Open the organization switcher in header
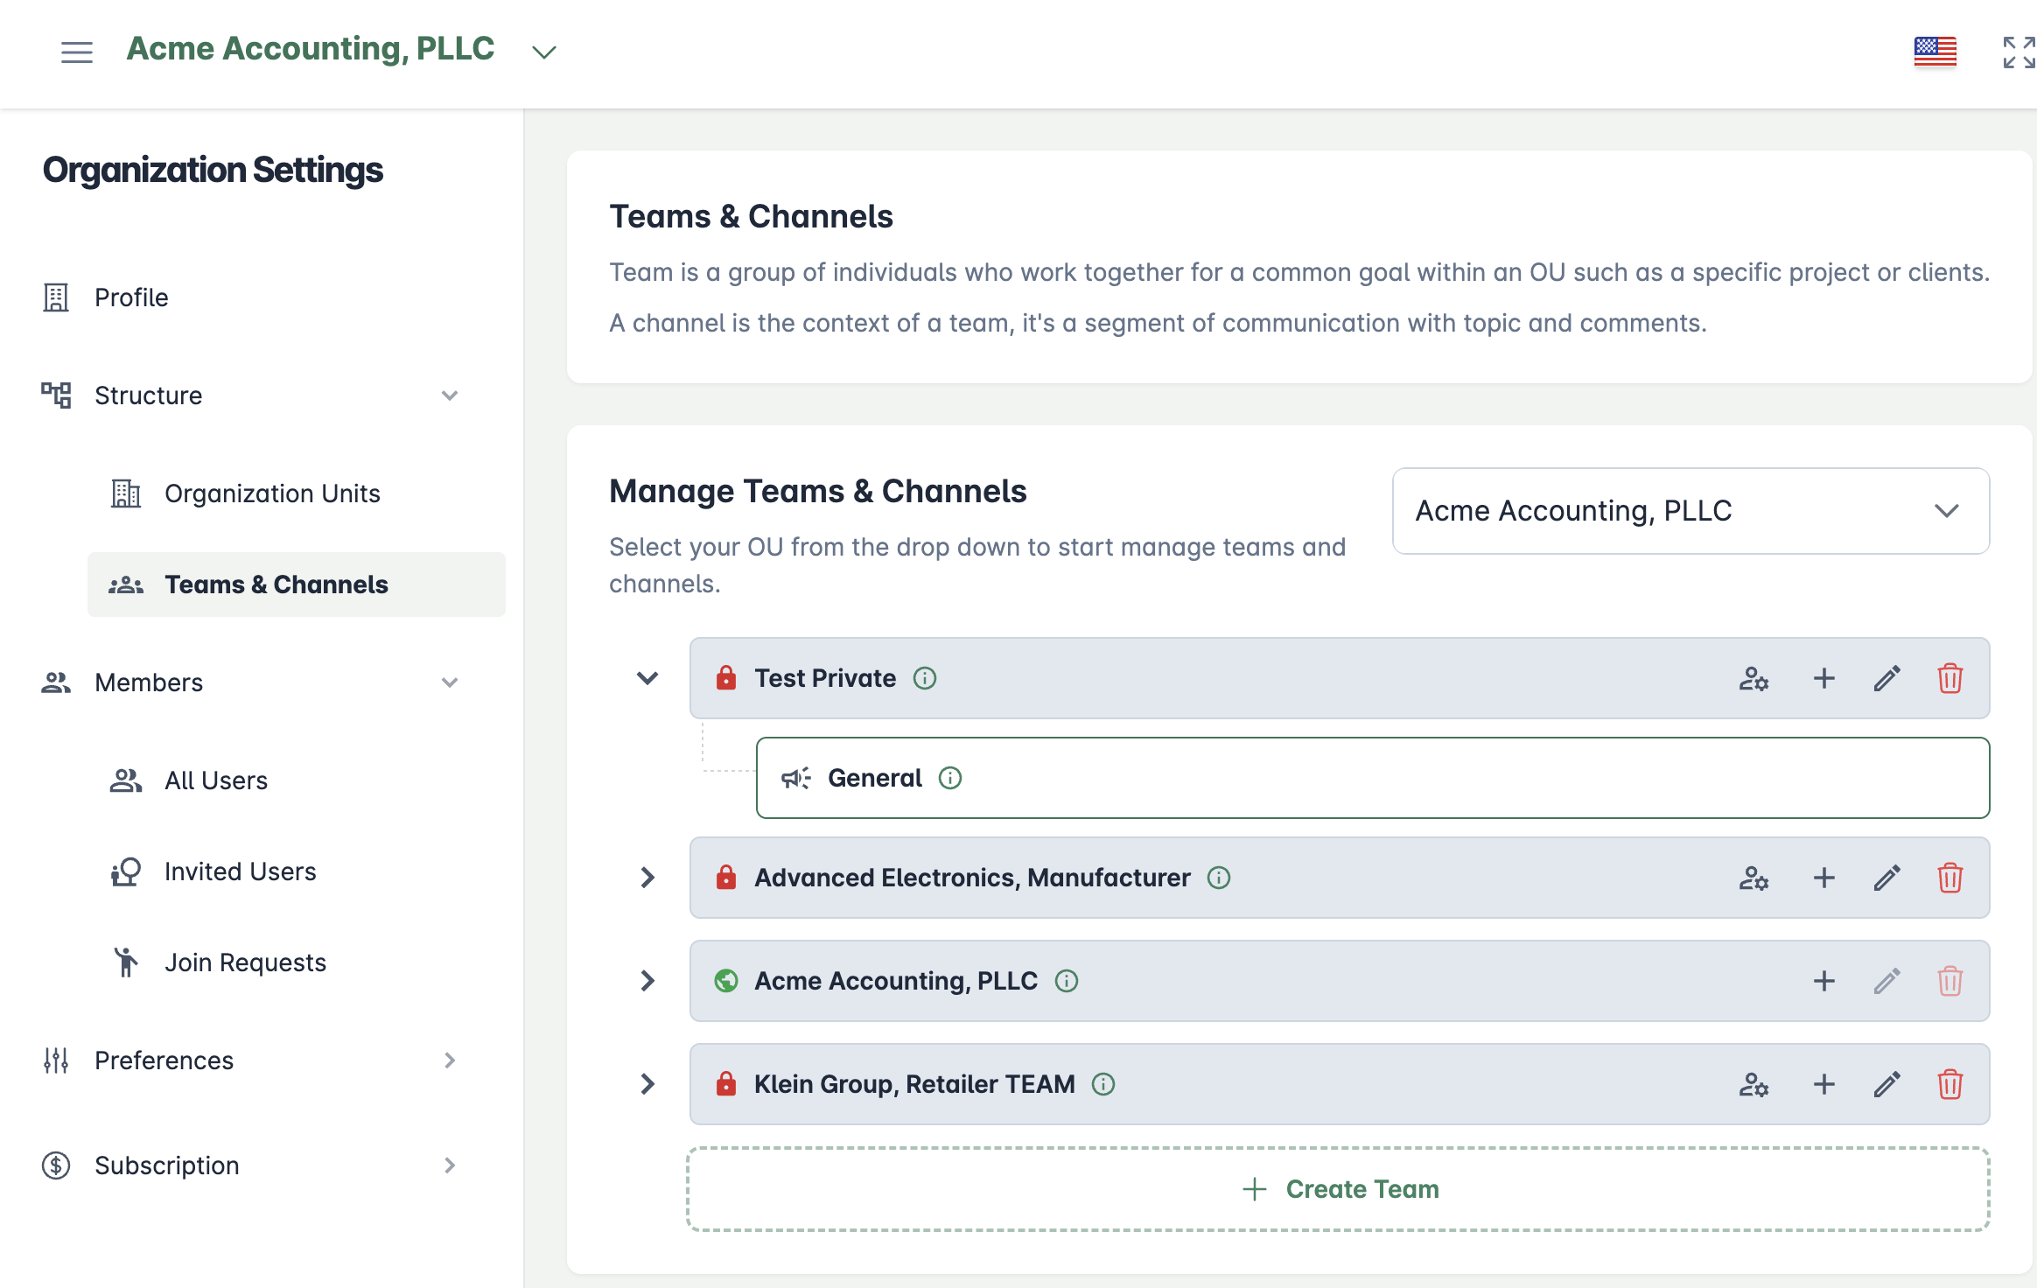 point(543,52)
